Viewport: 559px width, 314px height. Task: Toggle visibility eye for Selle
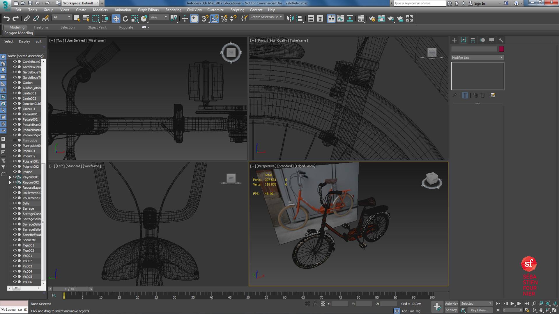click(x=15, y=203)
